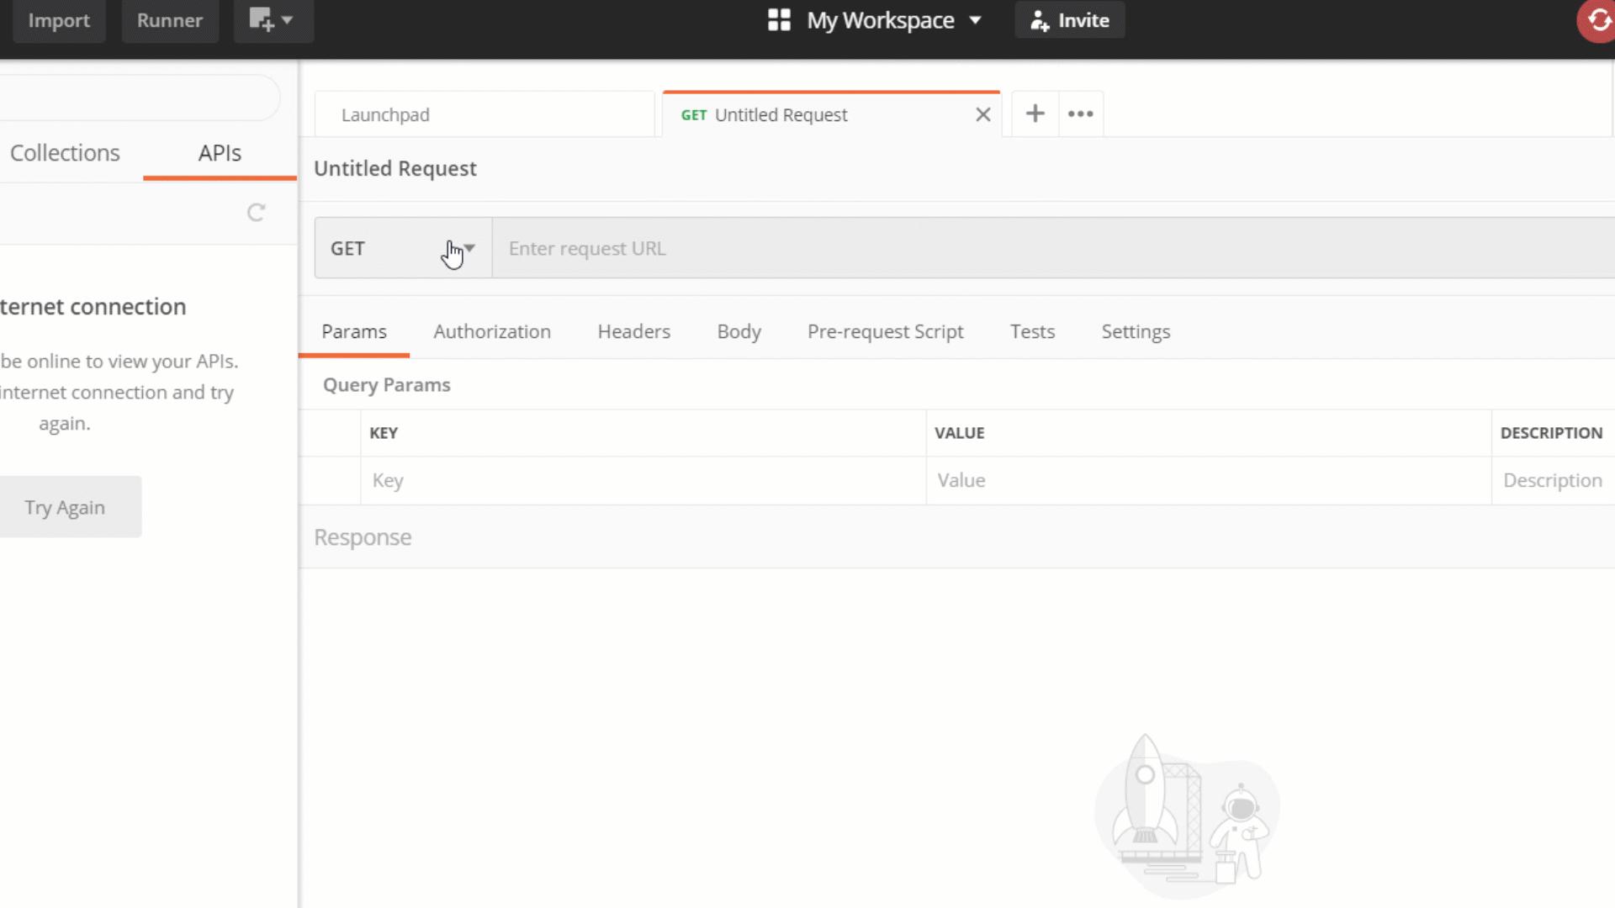Open the Headers tab
The image size is (1615, 908).
[x=634, y=331]
